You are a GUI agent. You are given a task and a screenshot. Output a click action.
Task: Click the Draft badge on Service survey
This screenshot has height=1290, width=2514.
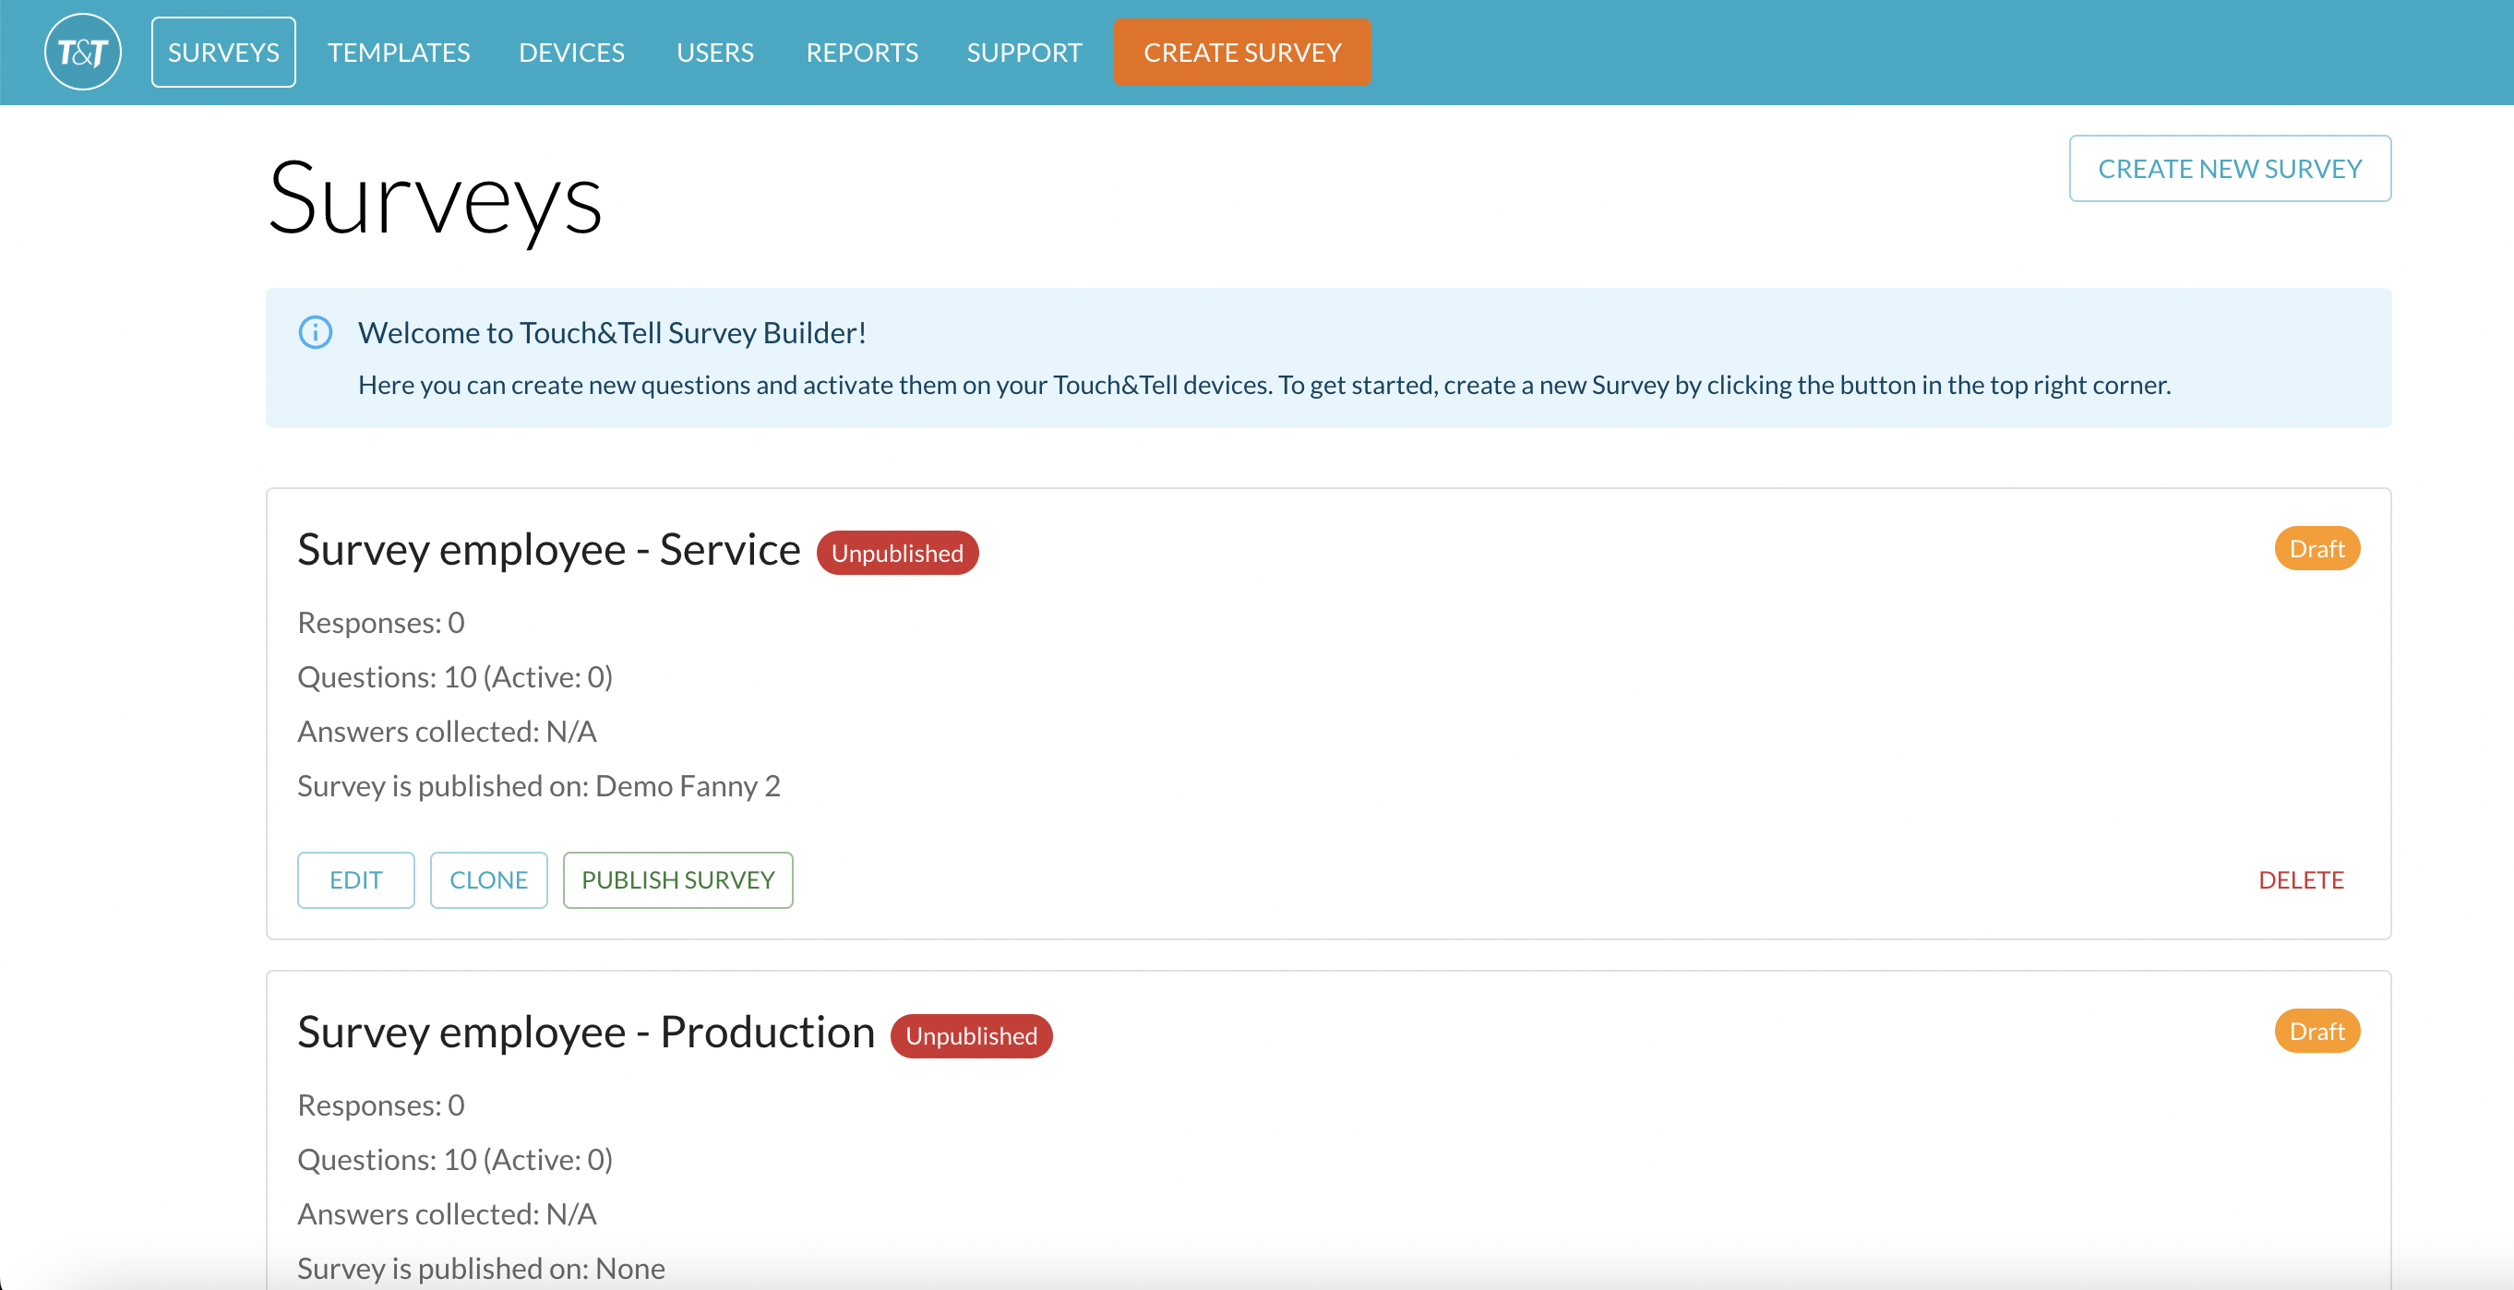click(2316, 548)
